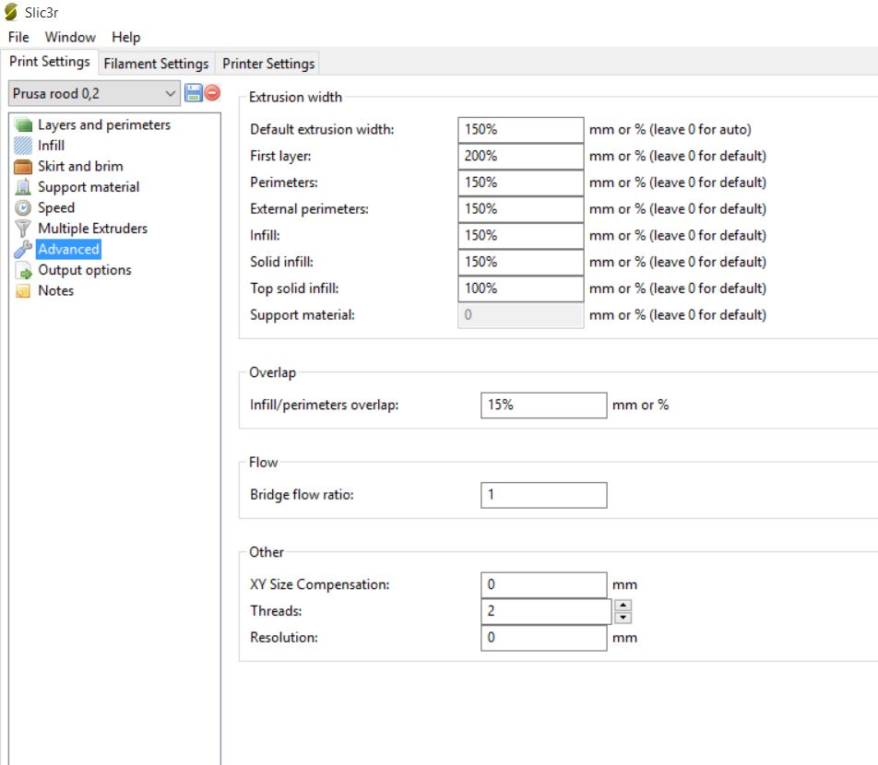Screen dimensions: 878x765
Task: Click the "Bridge flow ratio:" label
Action: pos(302,495)
